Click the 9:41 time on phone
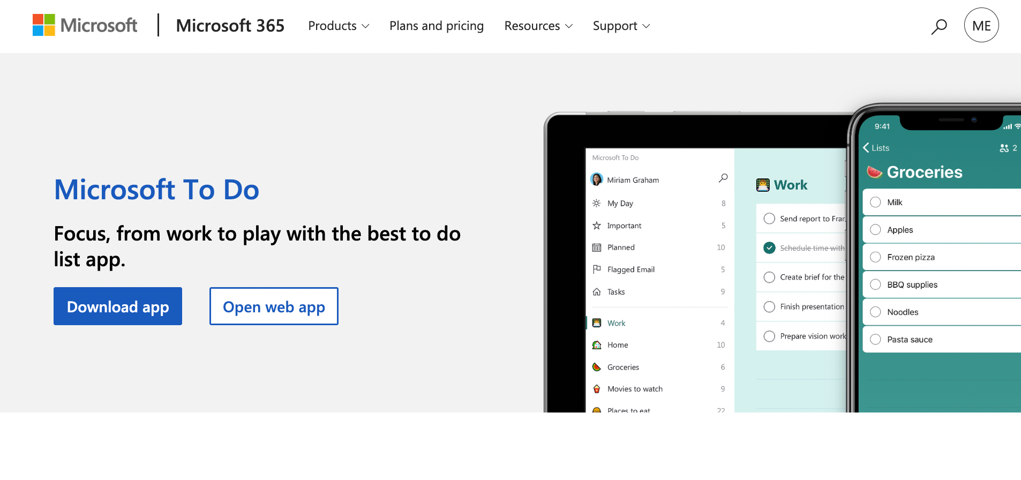The image size is (1021, 480). point(882,126)
